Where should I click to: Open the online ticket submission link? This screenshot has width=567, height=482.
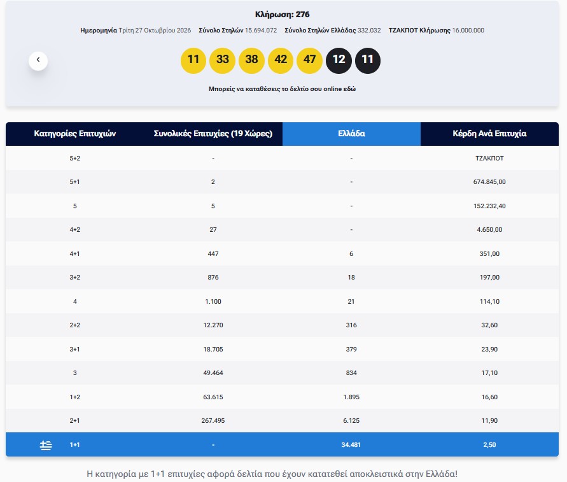[282, 89]
